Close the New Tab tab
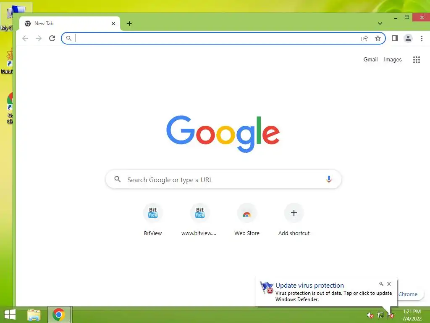 [113, 24]
